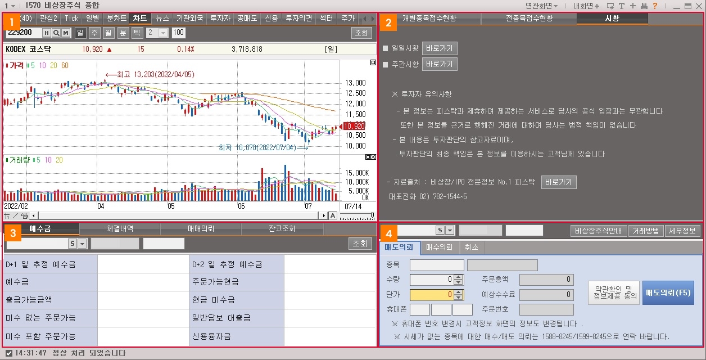Viewport: 706px width, 360px height.
Task: Maximize the price chart pane
Action: (x=373, y=63)
